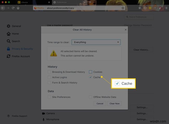Click the General gear icon in sidebar
Image resolution: width=169 pixels, height=124 pixels.
tap(9, 26)
